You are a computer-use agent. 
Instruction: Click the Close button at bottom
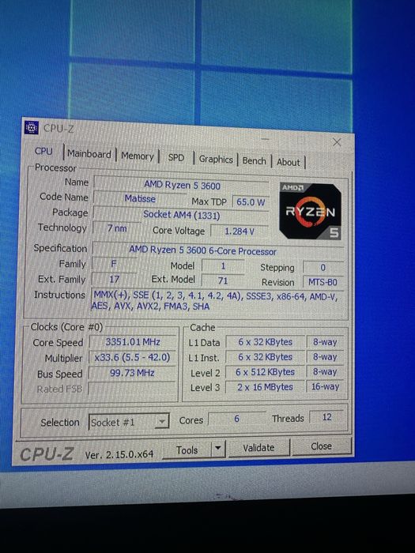coord(322,446)
